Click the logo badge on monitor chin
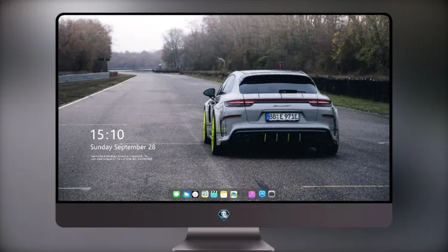 224,214
